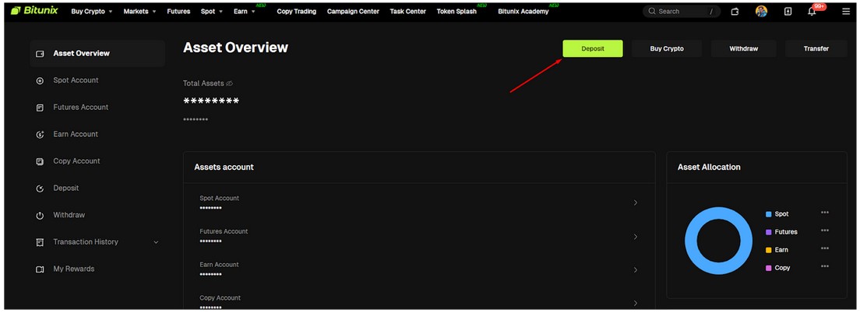Screen dimensions: 860x313
Task: Open the hamburger menu icon
Action: (846, 12)
